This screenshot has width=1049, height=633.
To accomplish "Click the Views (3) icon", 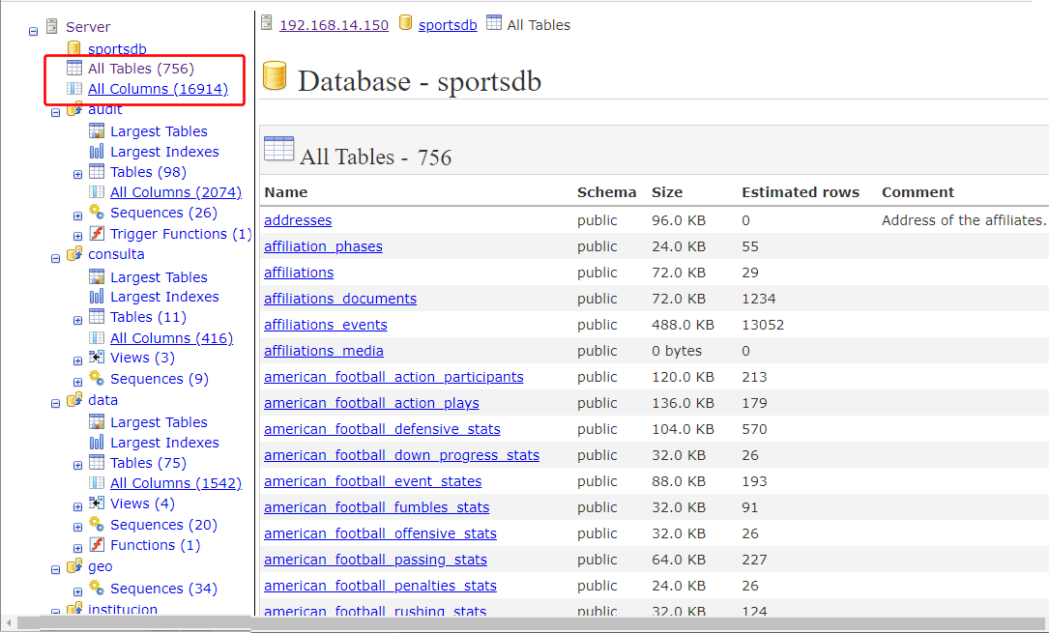I will 97,357.
